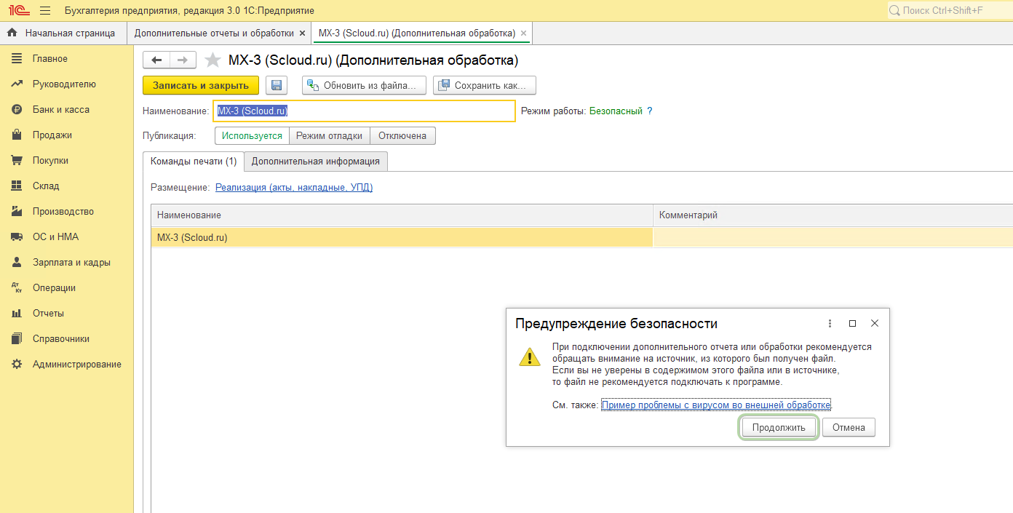Set publication to Отключена
Viewport: 1013px width, 513px height.
[x=402, y=135]
